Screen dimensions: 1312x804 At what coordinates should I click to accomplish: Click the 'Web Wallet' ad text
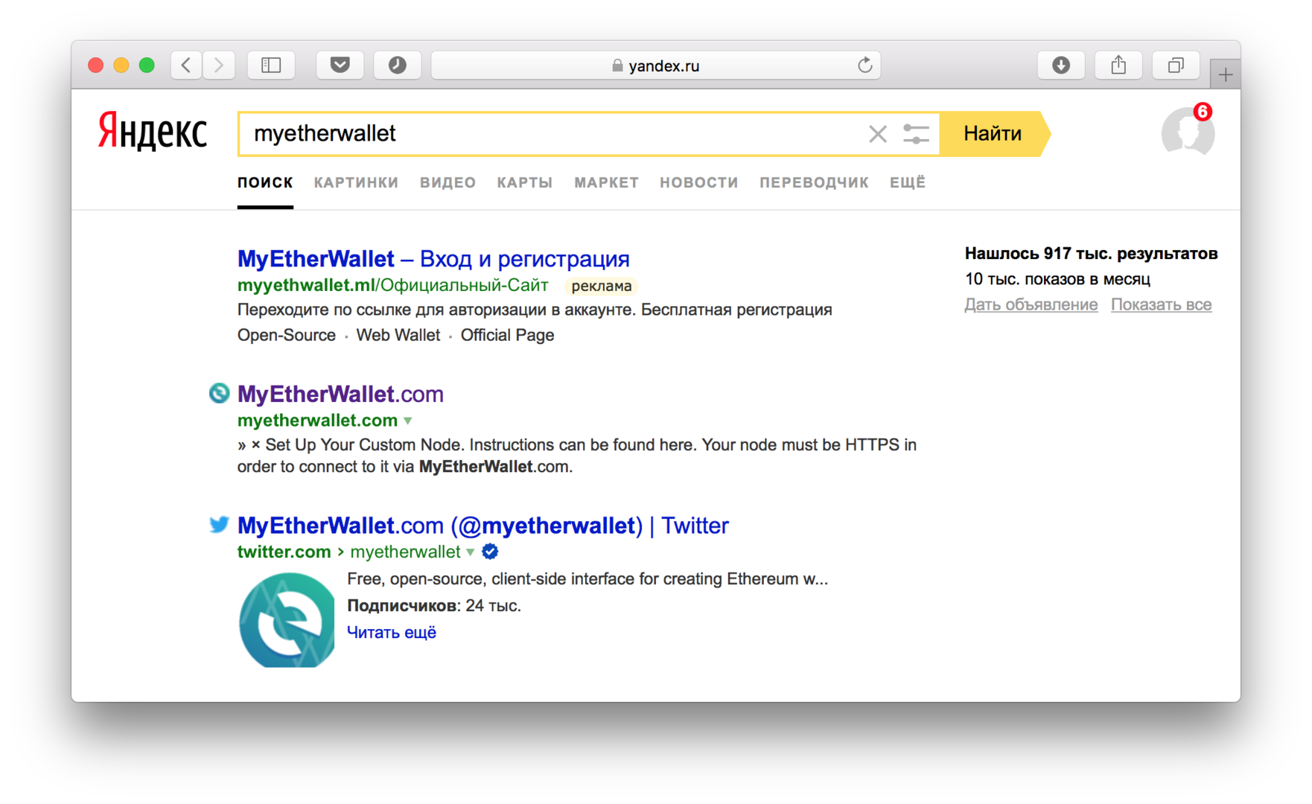(398, 335)
